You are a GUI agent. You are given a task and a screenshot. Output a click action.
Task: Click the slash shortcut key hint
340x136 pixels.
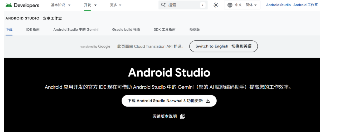pyautogui.click(x=203, y=5)
